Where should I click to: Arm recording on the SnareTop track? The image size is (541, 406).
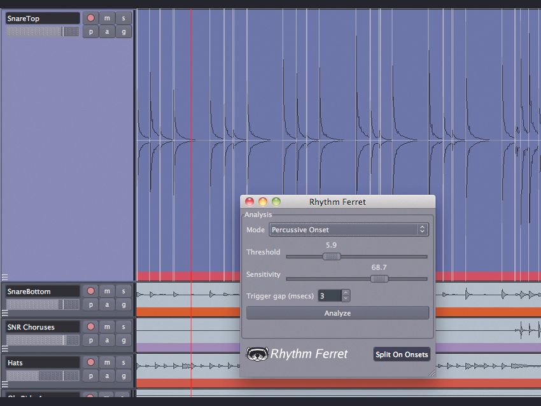(91, 18)
